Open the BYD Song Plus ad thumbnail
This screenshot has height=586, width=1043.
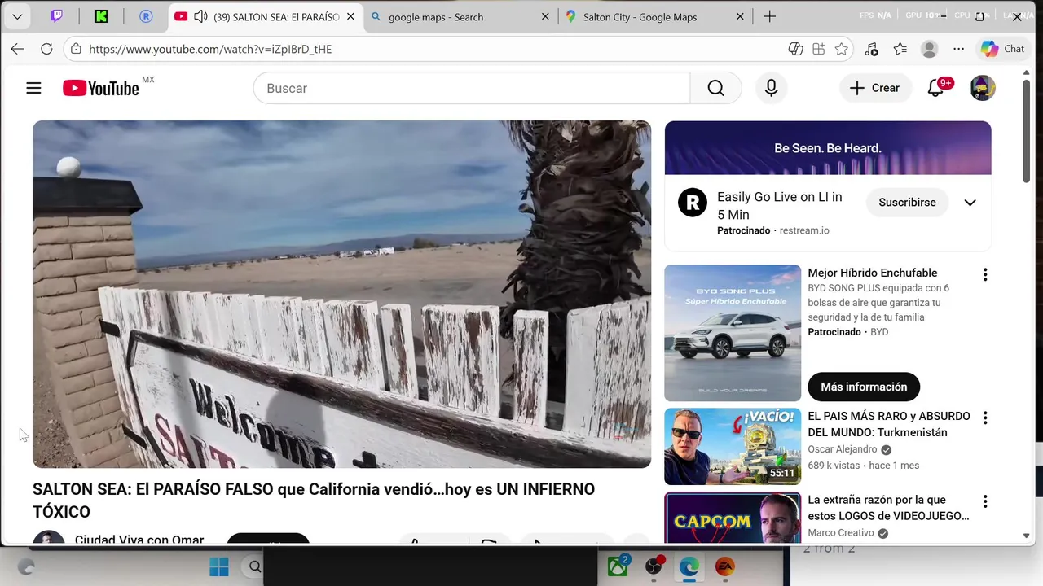(x=733, y=333)
